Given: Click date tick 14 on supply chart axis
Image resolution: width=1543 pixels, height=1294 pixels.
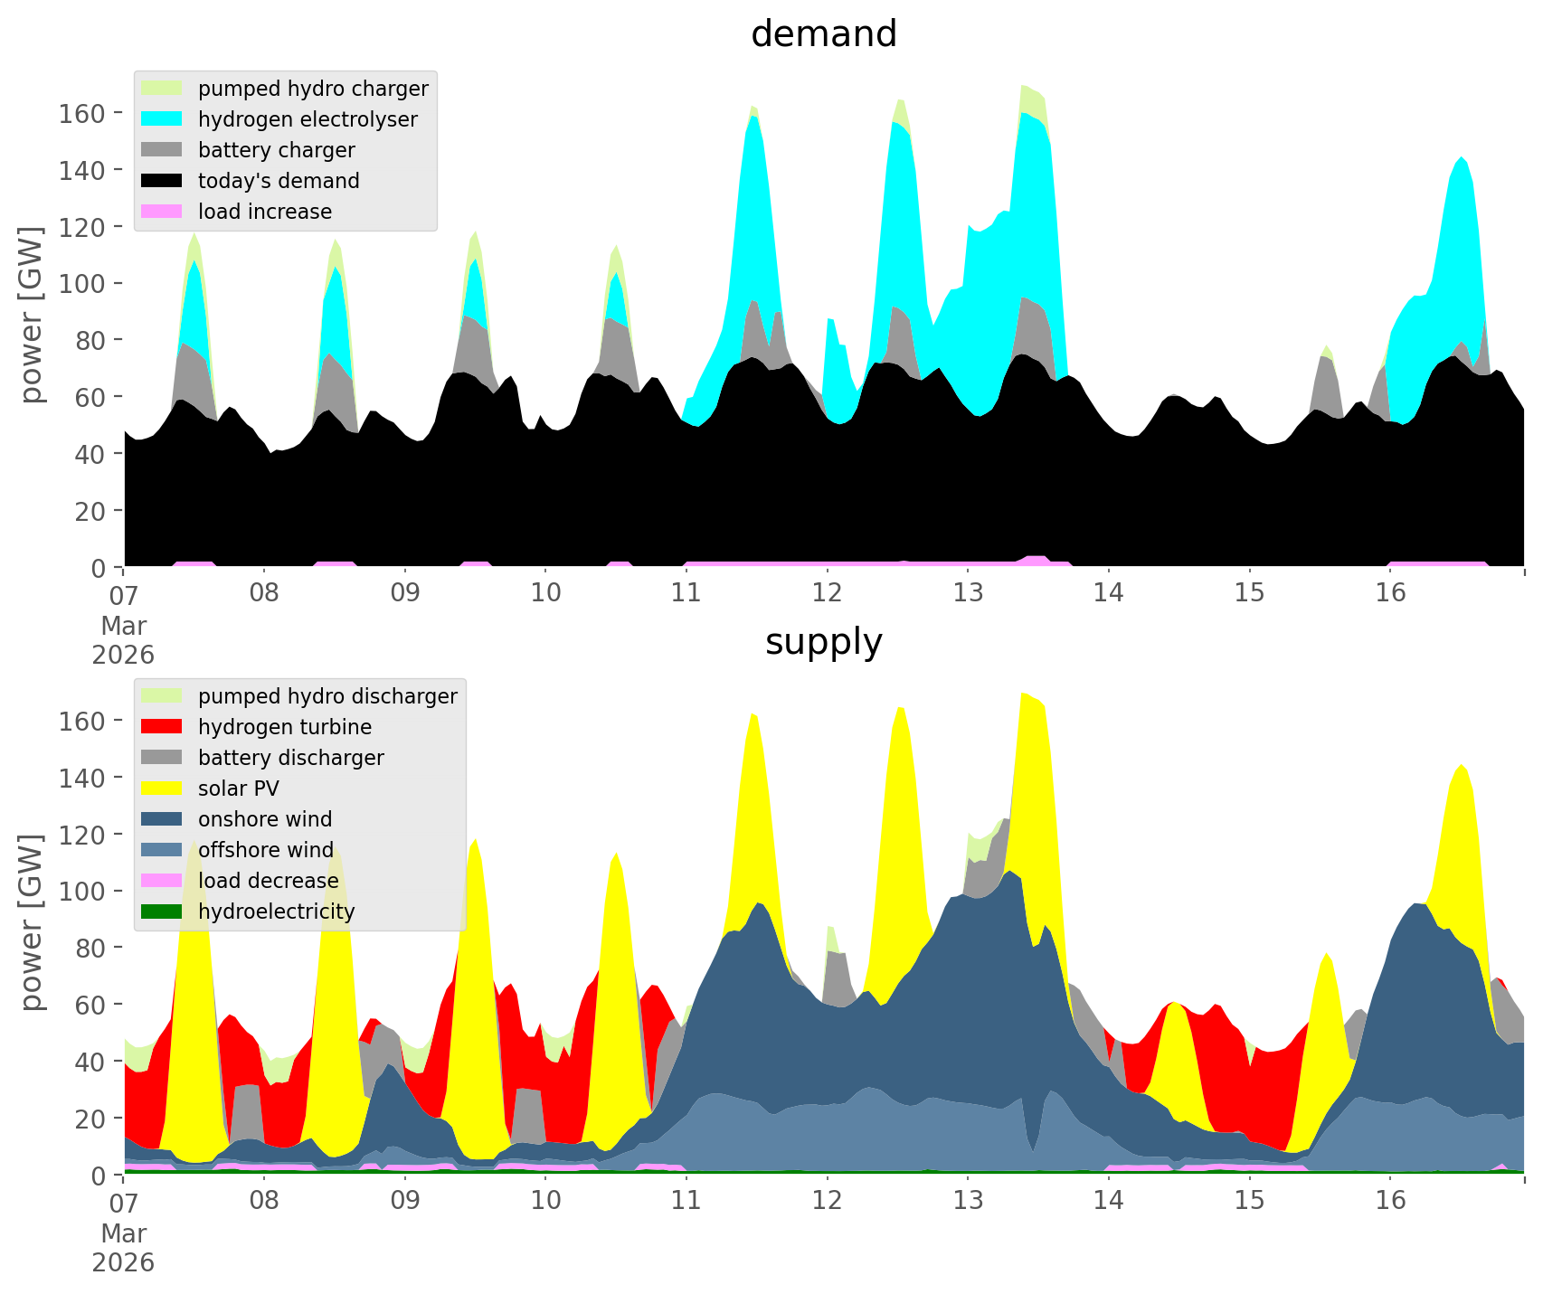Looking at the screenshot, I should [1108, 1201].
